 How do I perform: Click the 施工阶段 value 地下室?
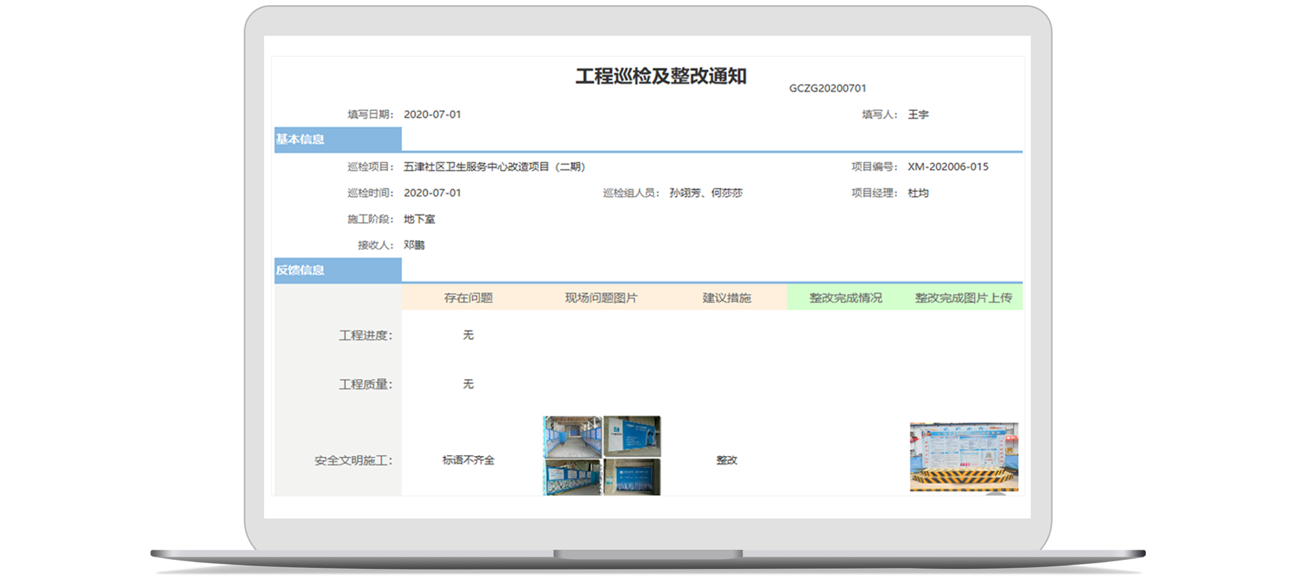[420, 219]
